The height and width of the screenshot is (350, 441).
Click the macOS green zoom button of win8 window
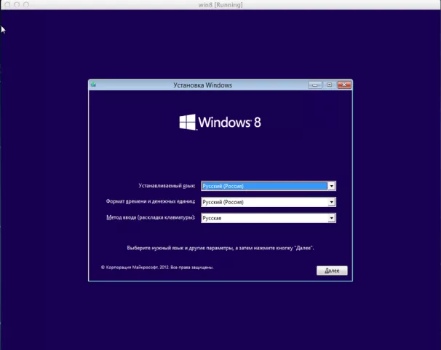(26, 4)
